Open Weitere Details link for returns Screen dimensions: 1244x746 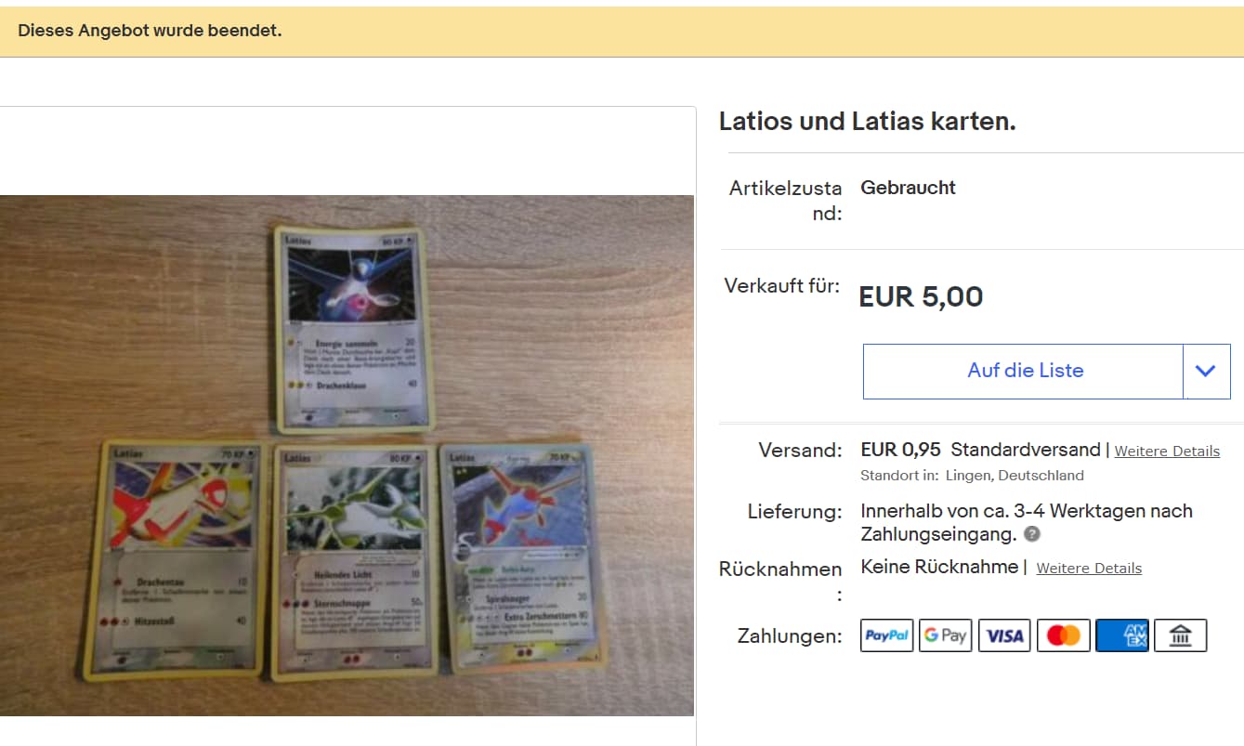coord(1089,569)
